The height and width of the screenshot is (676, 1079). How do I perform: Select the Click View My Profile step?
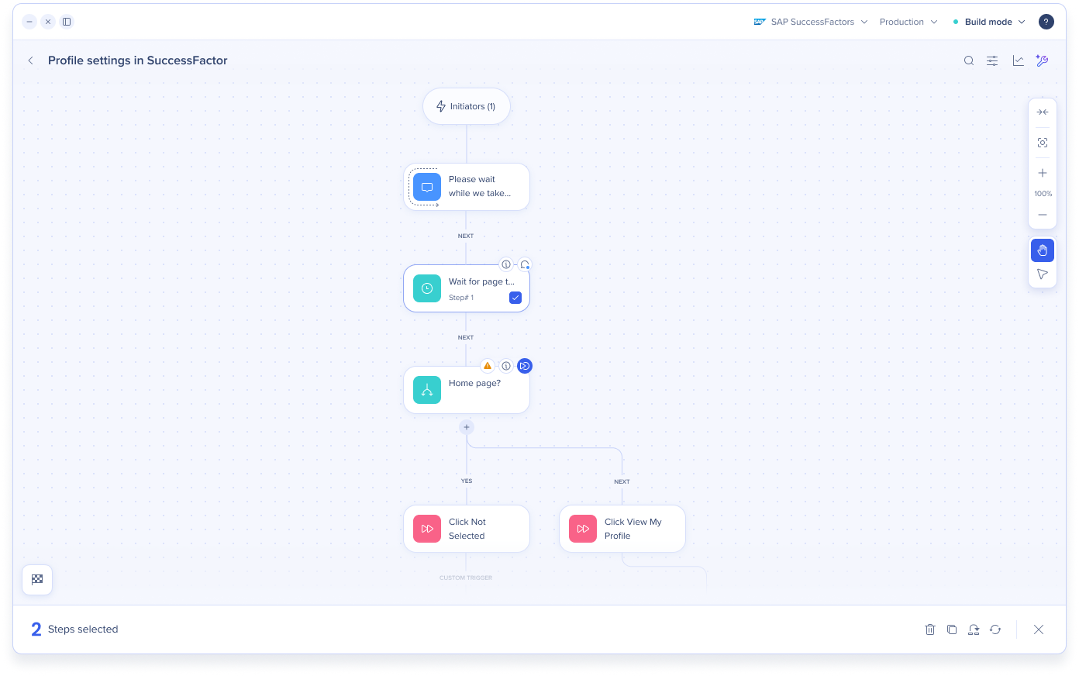pyautogui.click(x=622, y=529)
